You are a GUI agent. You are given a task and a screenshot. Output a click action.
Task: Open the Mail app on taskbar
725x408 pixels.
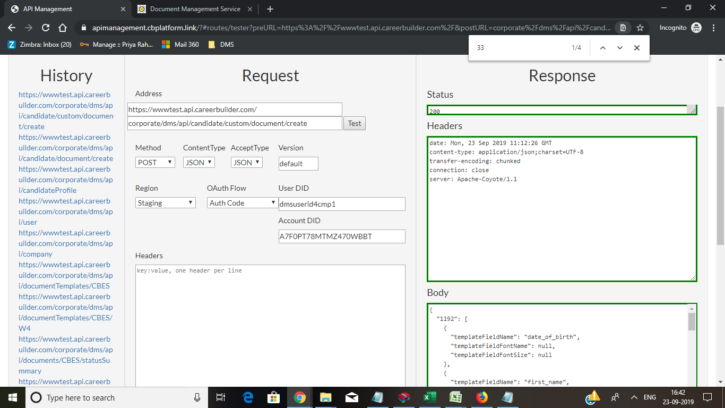351,397
